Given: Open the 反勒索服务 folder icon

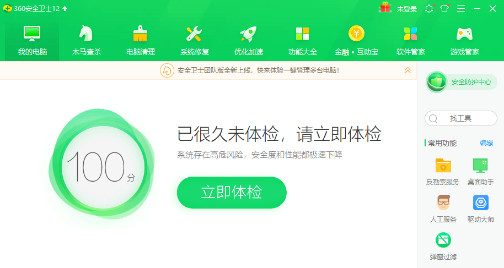Looking at the screenshot, I should [443, 166].
